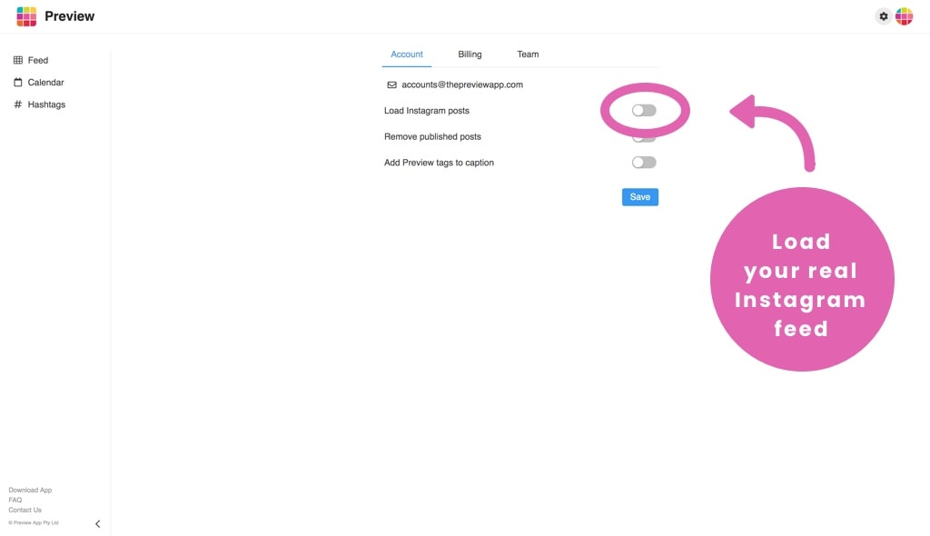Click the Load Instagram posts label
The width and height of the screenshot is (930, 536).
click(427, 111)
